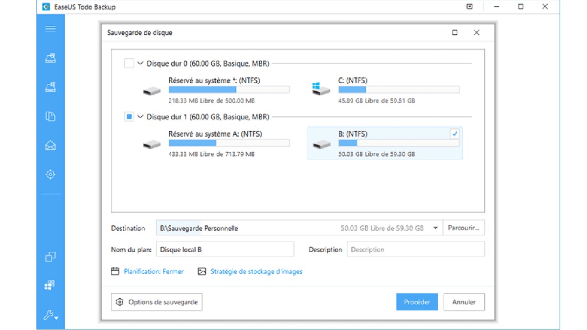Collapse the Disque dur 0 chevron

pyautogui.click(x=140, y=63)
